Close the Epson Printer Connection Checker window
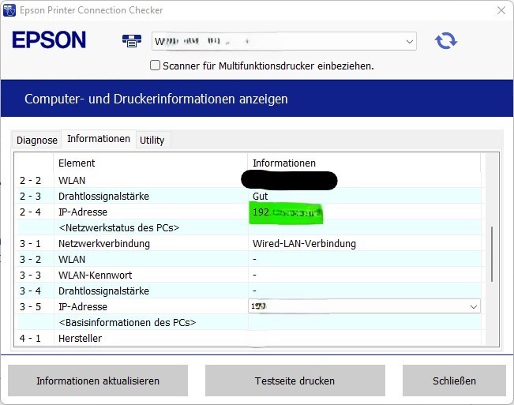The height and width of the screenshot is (405, 514). (501, 10)
